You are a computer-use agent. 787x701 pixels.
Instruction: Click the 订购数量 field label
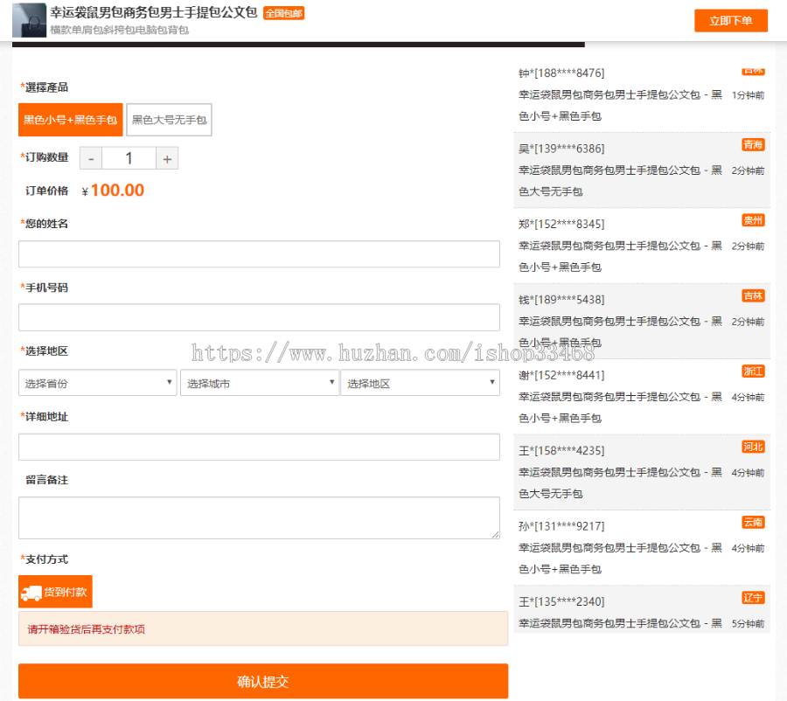coord(46,157)
